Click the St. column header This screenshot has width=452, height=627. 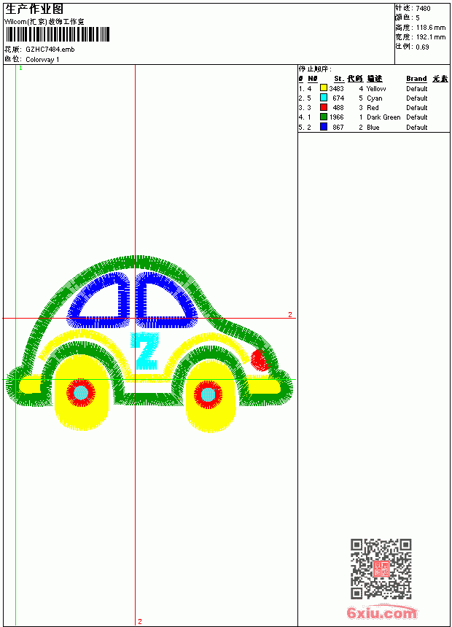(339, 79)
